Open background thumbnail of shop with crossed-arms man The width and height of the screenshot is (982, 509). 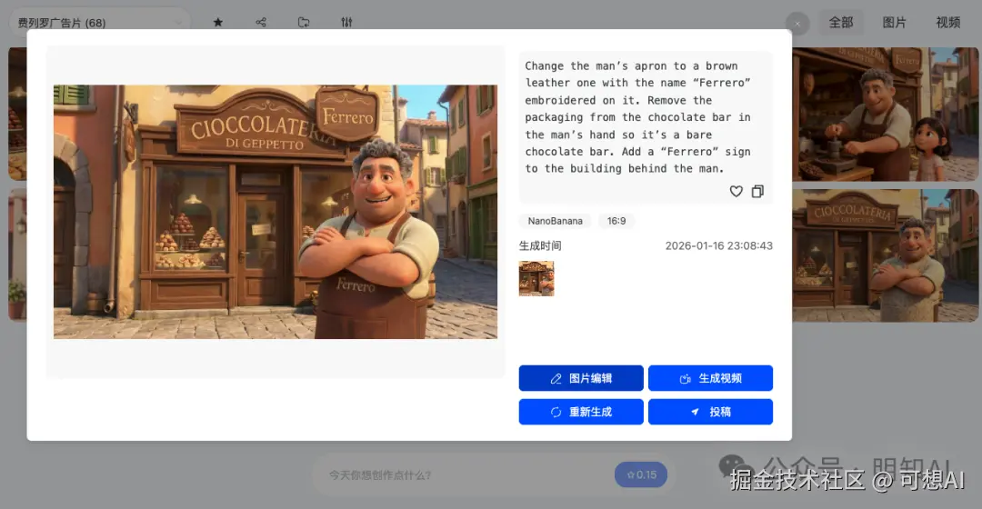click(x=885, y=255)
